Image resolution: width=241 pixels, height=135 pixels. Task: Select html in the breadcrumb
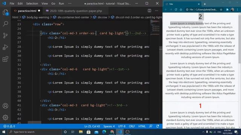point(15,17)
